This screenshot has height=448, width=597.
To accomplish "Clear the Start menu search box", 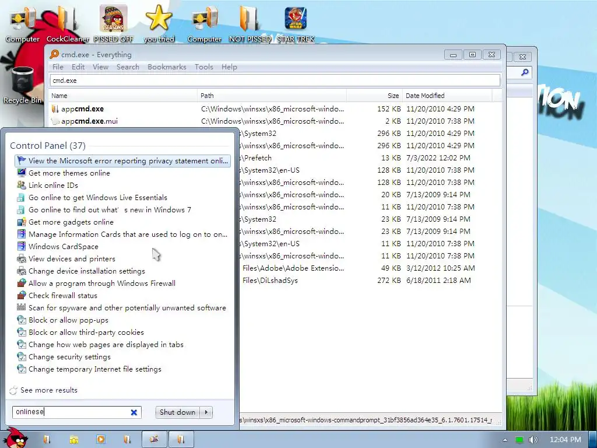I will [134, 412].
